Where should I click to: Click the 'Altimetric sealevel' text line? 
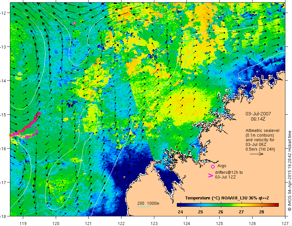click(x=262, y=131)
